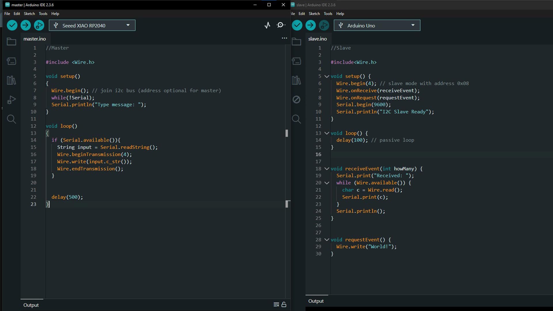Open Edit menu in slave window
This screenshot has height=311, width=553.
302,14
